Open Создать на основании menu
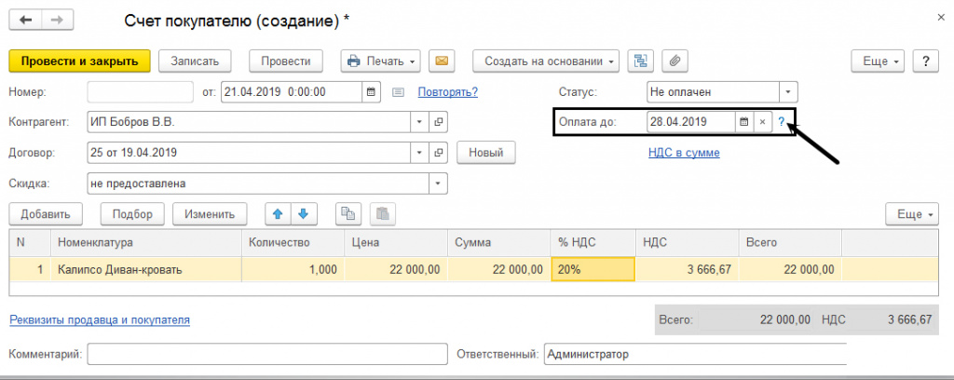Image resolution: width=954 pixels, height=380 pixels. click(546, 61)
